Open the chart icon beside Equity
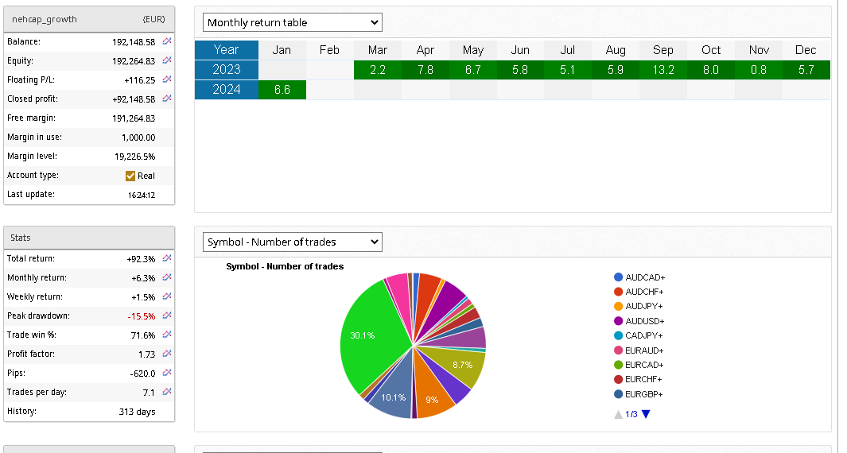Viewport: 847px width, 453px height. 167,60
